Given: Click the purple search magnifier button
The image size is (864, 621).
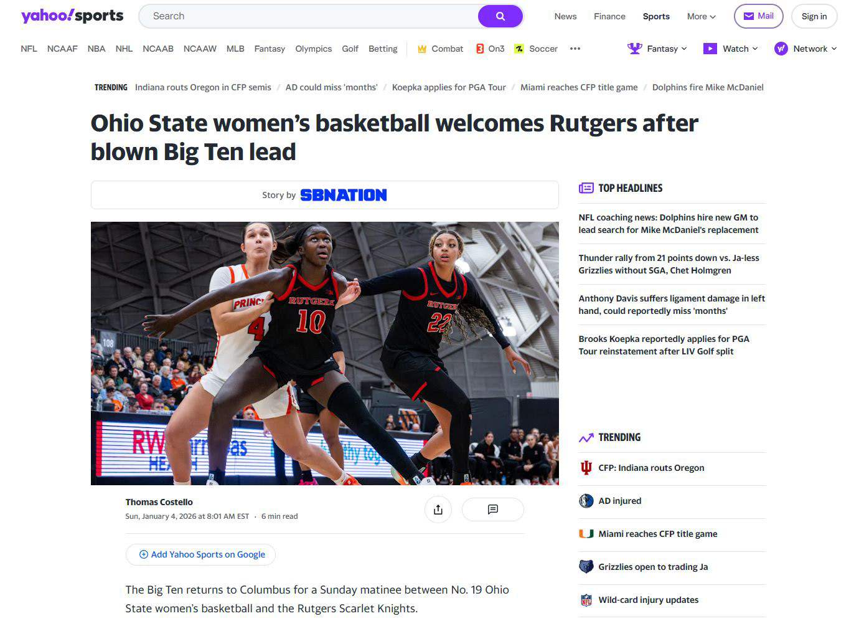Looking at the screenshot, I should (x=500, y=16).
